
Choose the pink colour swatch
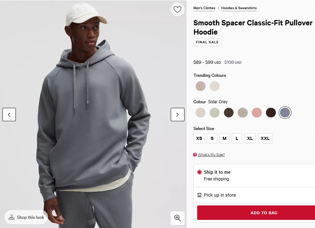(257, 113)
